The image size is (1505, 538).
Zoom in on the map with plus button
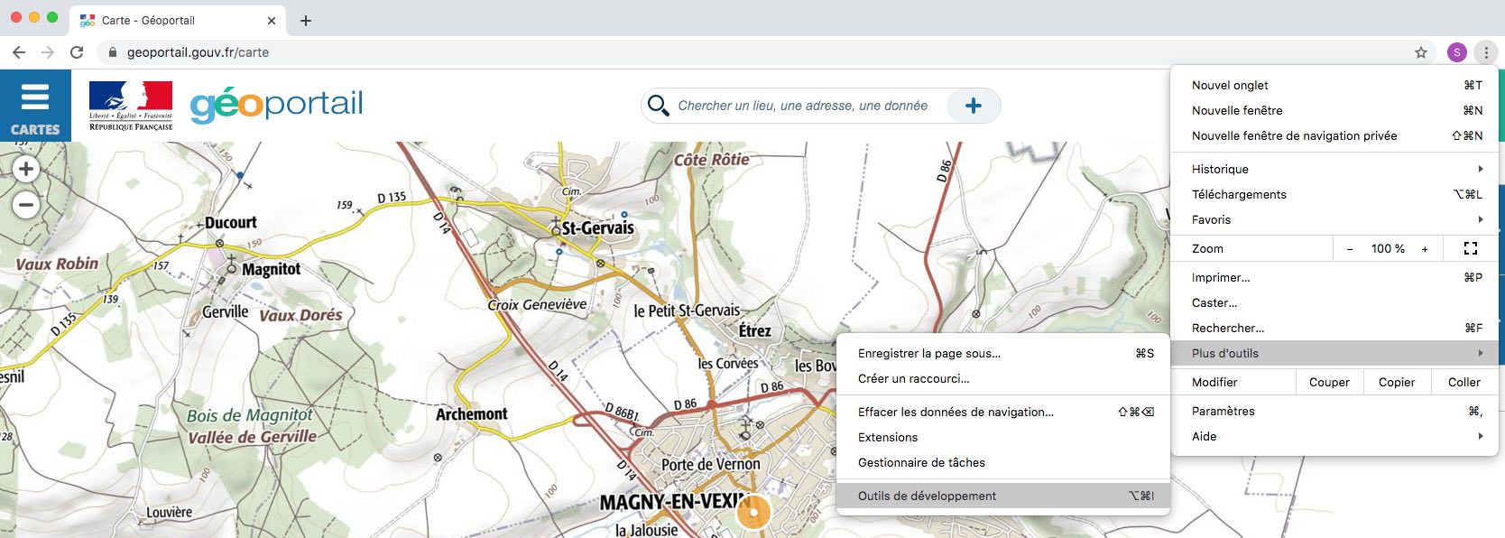(26, 169)
